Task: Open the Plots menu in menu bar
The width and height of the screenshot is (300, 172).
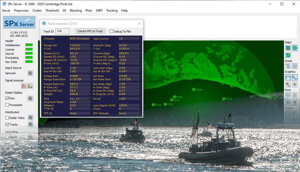Action: (89, 10)
